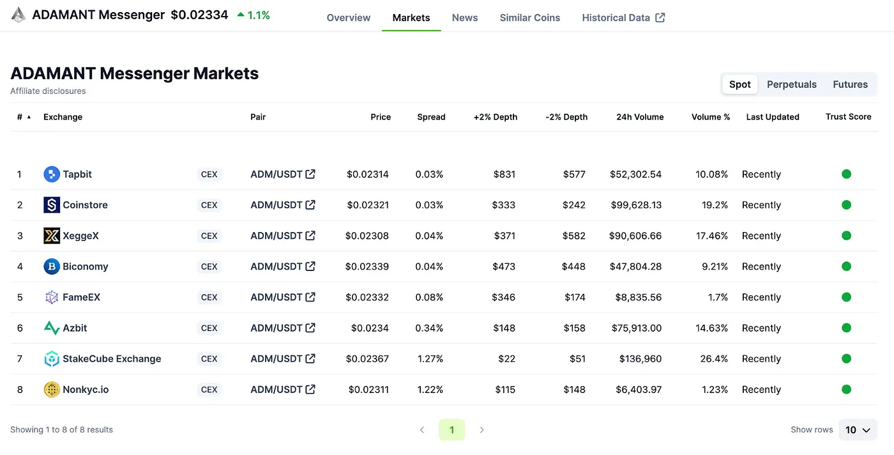Select page 1 pagination button

[451, 430]
